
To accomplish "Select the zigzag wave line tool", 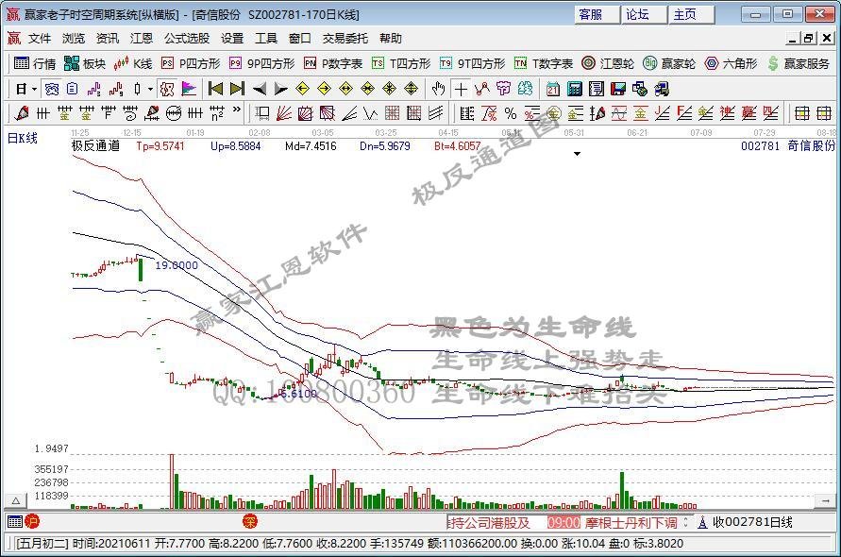I will pos(371,113).
